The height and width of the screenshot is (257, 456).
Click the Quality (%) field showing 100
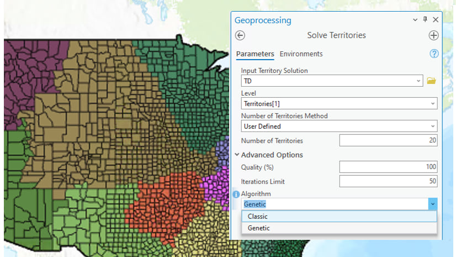coord(388,167)
